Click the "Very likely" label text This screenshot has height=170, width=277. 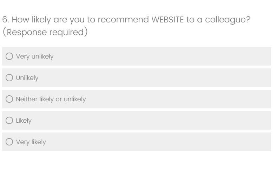coord(31,142)
